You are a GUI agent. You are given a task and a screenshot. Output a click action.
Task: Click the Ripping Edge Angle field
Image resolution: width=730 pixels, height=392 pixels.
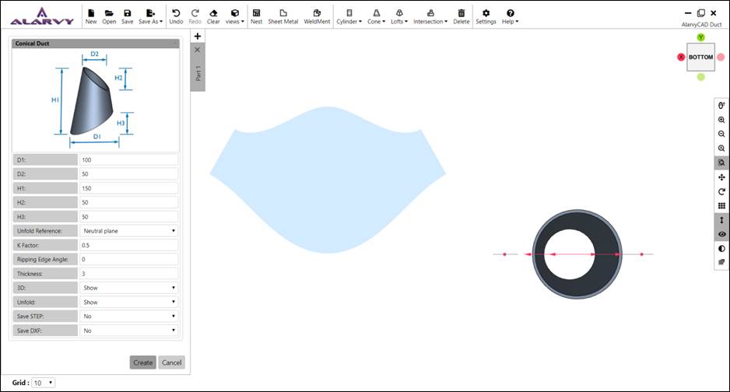point(128,260)
